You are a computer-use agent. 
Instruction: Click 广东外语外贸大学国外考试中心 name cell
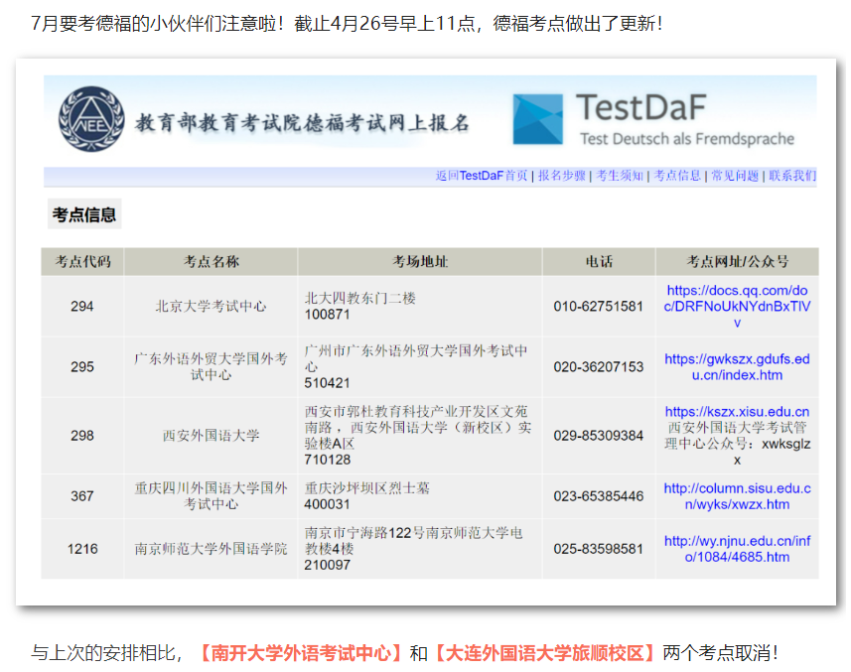pyautogui.click(x=212, y=367)
